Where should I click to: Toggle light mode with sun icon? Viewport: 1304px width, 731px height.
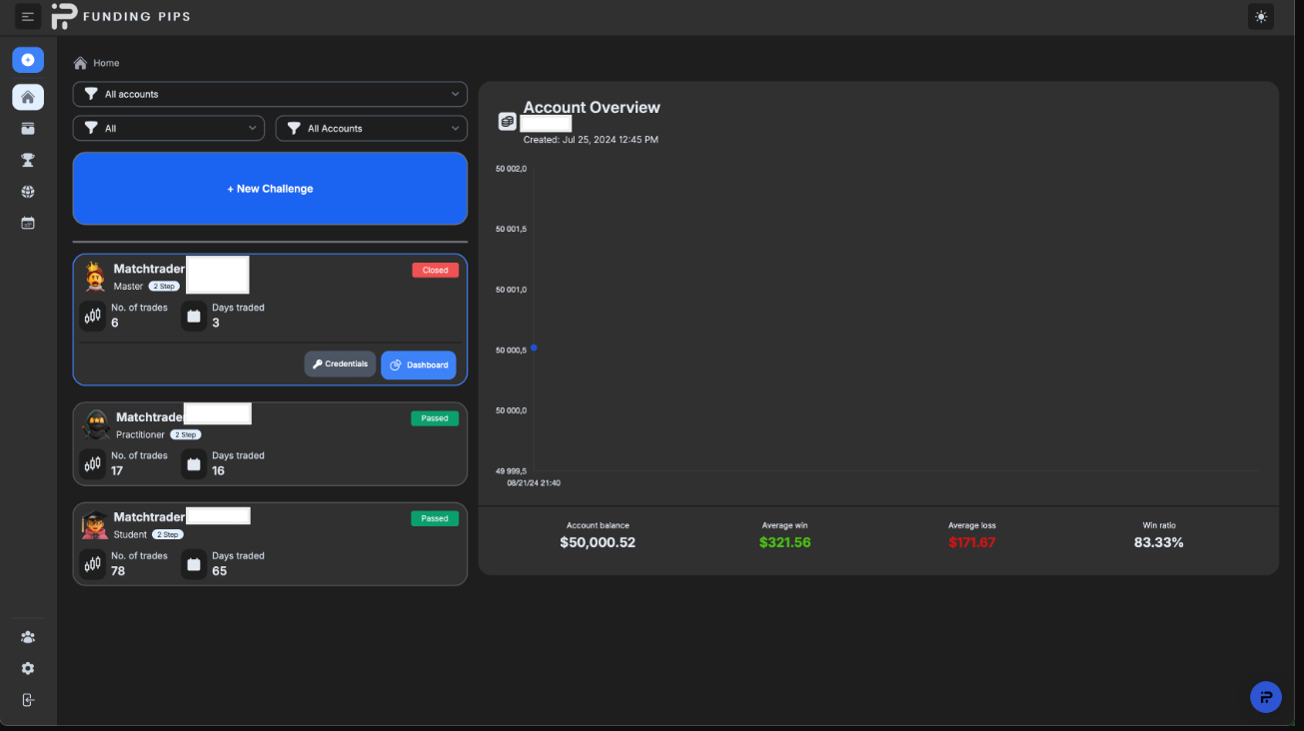pyautogui.click(x=1261, y=16)
